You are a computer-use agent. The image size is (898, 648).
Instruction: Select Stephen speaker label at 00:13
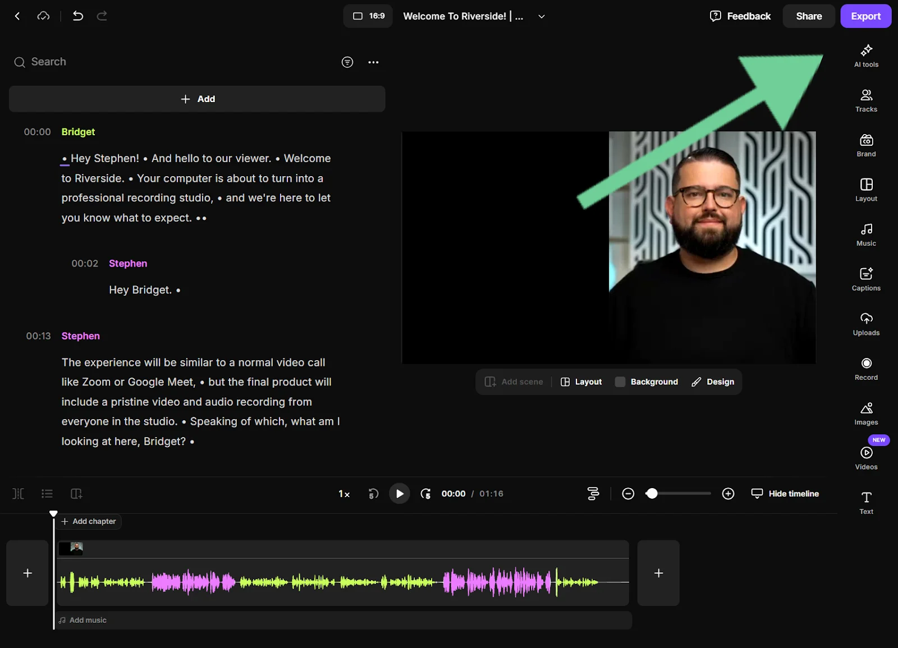80,336
